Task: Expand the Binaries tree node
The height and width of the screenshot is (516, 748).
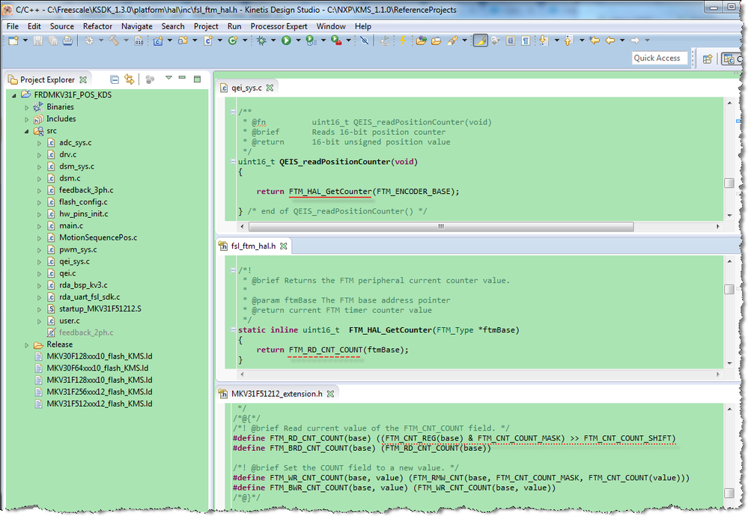Action: (27, 107)
